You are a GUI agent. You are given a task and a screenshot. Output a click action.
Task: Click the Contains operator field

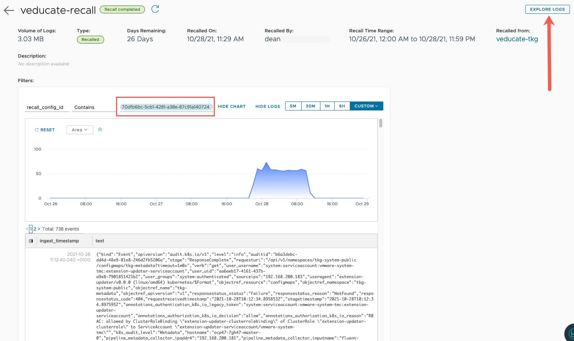pos(95,107)
